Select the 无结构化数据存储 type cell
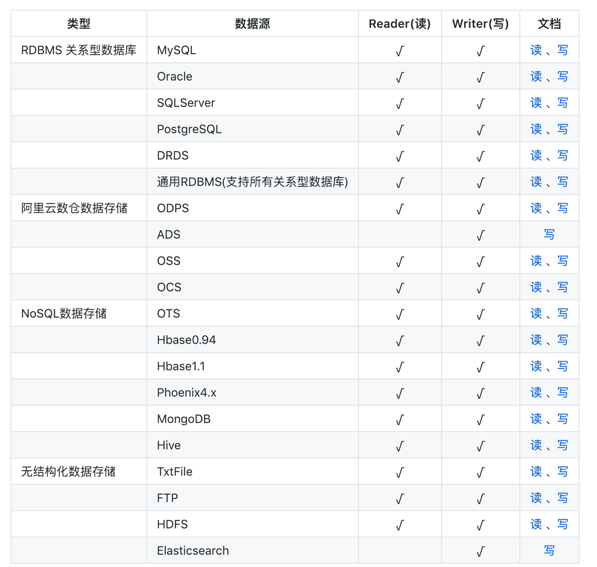This screenshot has width=597, height=567. (79, 472)
